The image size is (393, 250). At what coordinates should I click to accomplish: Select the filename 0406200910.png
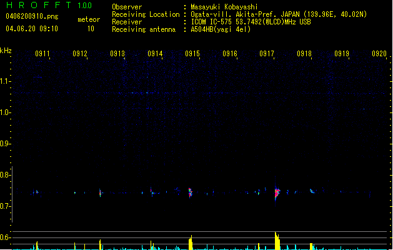(32, 16)
